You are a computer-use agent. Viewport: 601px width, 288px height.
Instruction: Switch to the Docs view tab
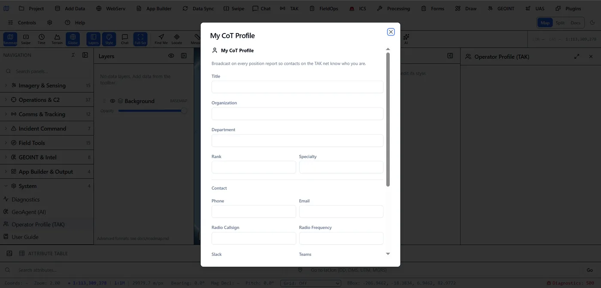pyautogui.click(x=575, y=23)
